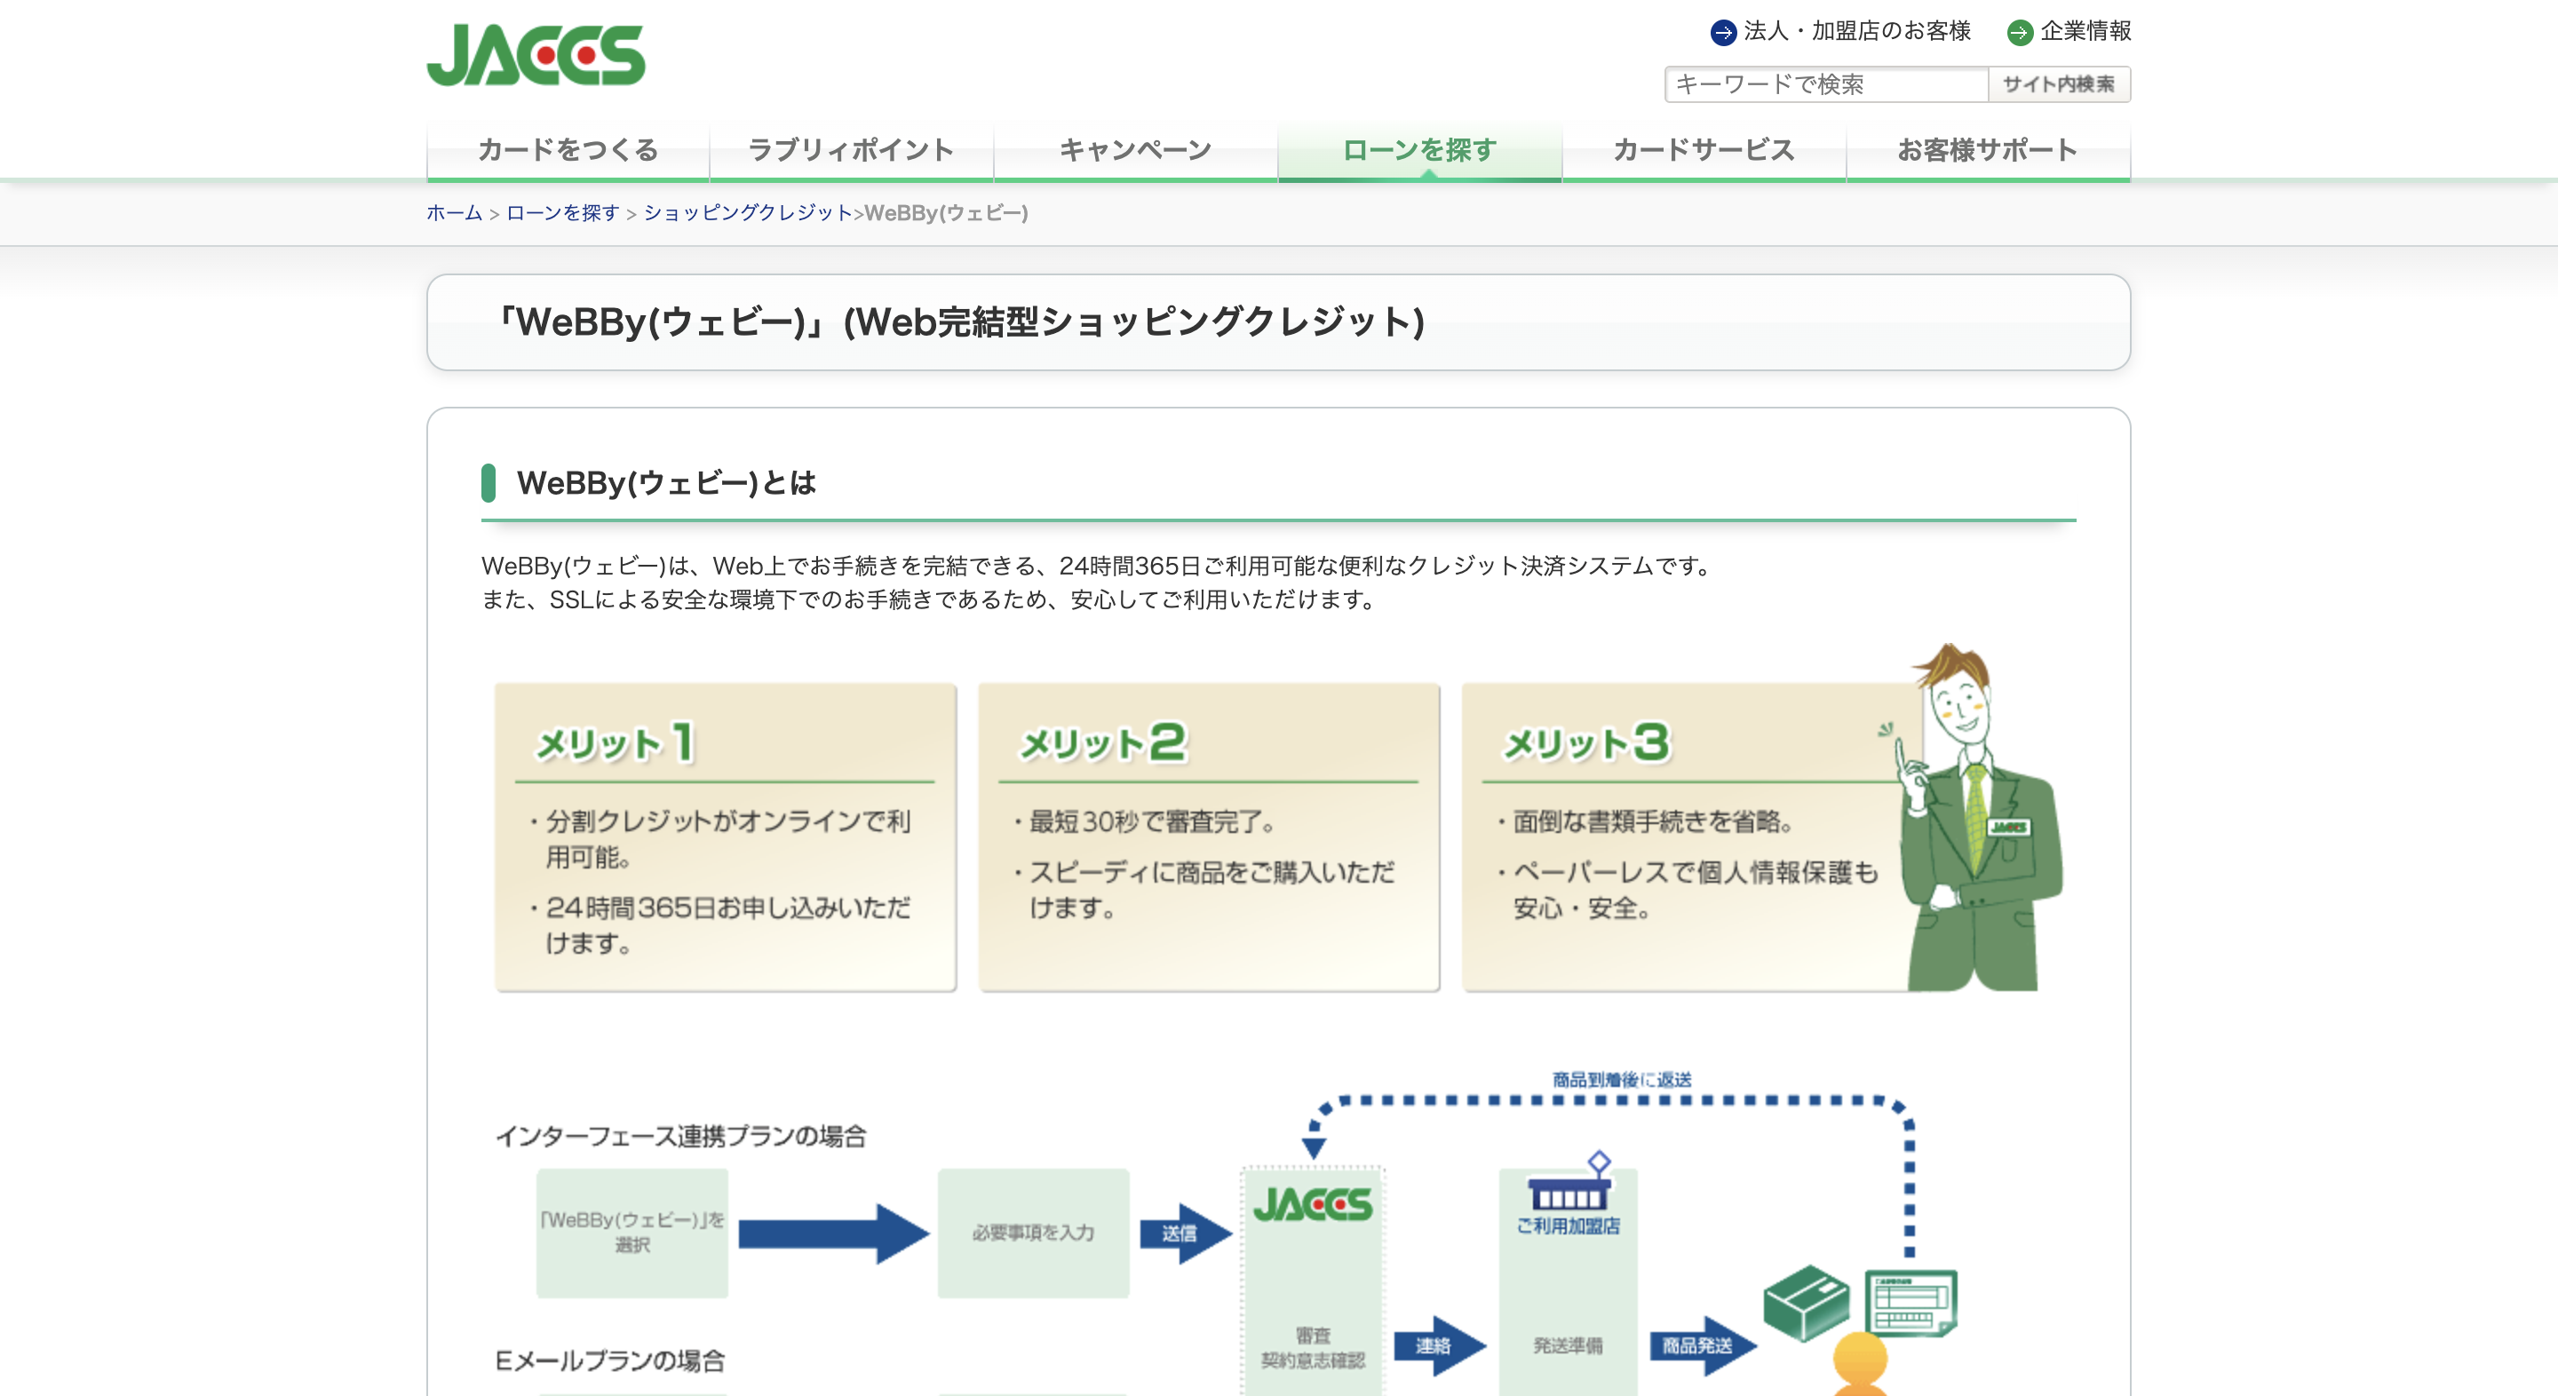Click the 商品到着後に返送 label
This screenshot has height=1396, width=2558.
coord(1622,1079)
